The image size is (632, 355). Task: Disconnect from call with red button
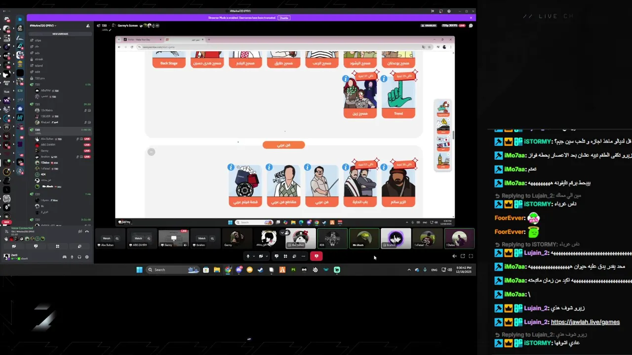[x=316, y=256]
